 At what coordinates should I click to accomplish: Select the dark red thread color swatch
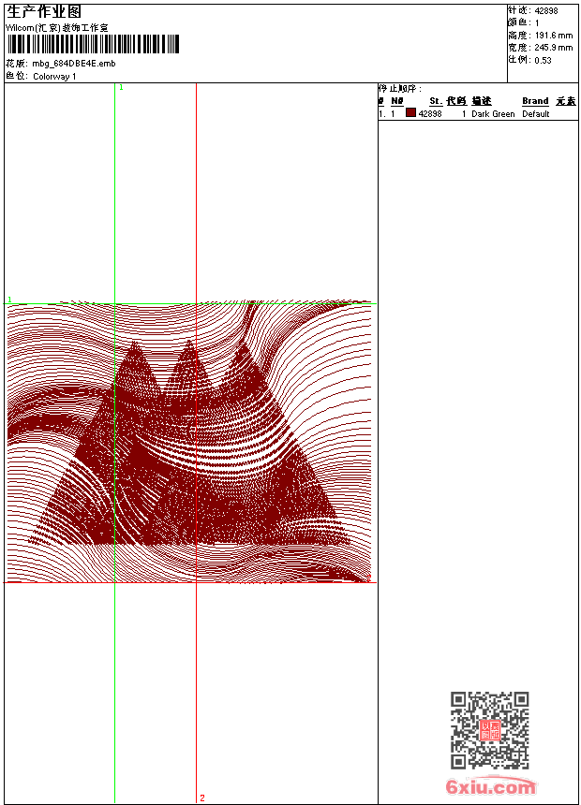pyautogui.click(x=410, y=113)
